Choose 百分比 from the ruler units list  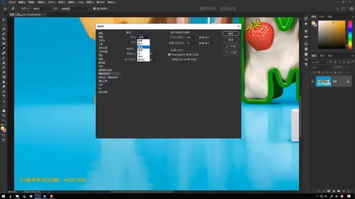pyautogui.click(x=143, y=60)
